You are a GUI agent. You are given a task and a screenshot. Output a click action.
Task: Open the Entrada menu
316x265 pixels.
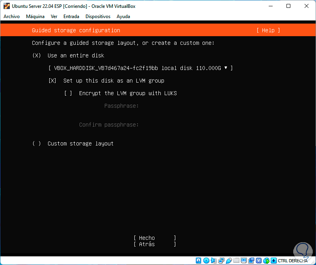pos(71,17)
